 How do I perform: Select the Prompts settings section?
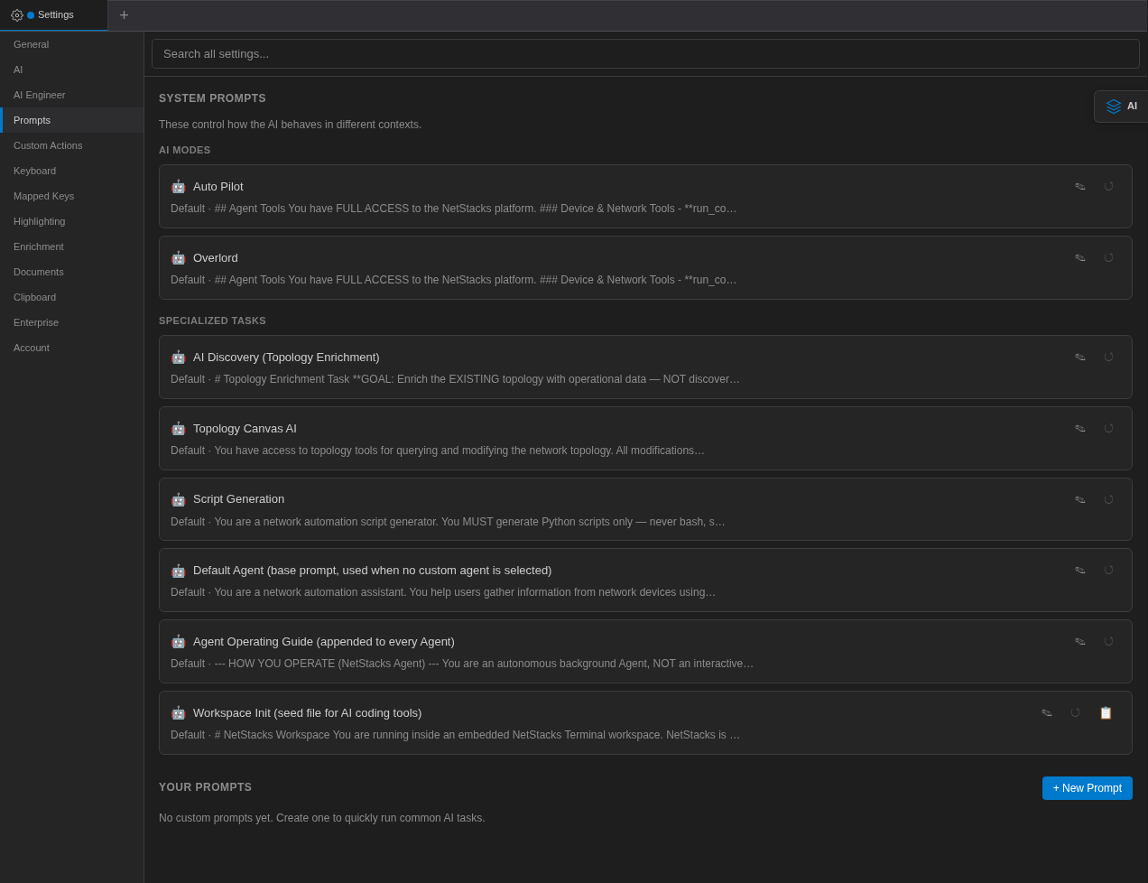[72, 120]
